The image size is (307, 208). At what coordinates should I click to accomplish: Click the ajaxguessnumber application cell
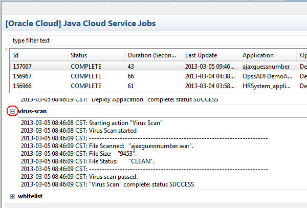click(x=266, y=67)
